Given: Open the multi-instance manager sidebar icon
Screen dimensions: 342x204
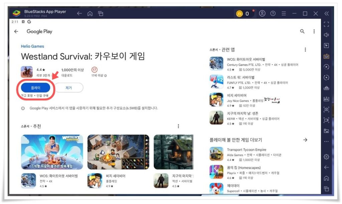Looking at the screenshot, I should tap(326, 88).
